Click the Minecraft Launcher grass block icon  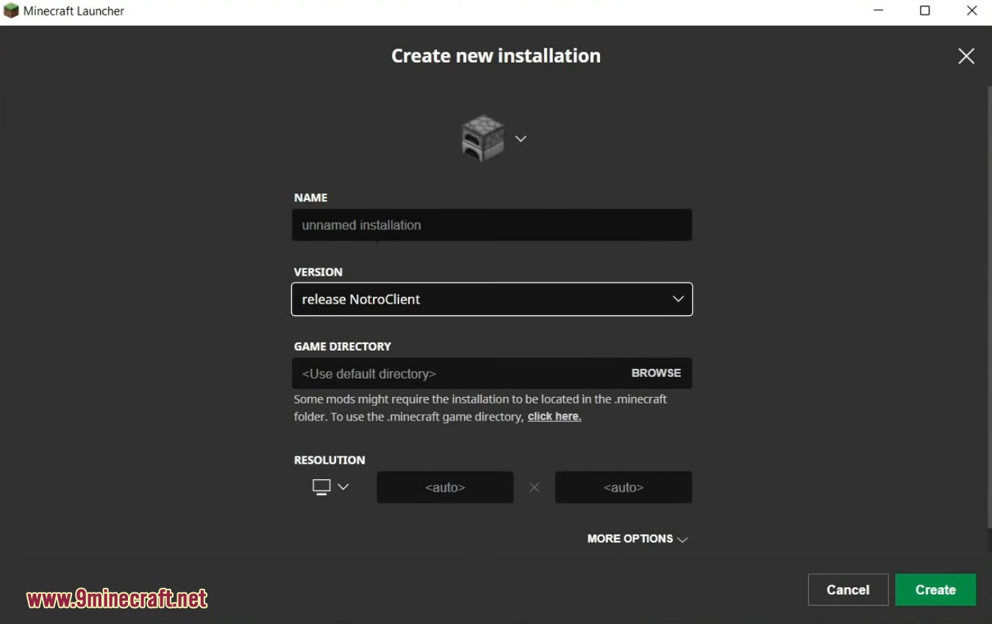[x=11, y=11]
